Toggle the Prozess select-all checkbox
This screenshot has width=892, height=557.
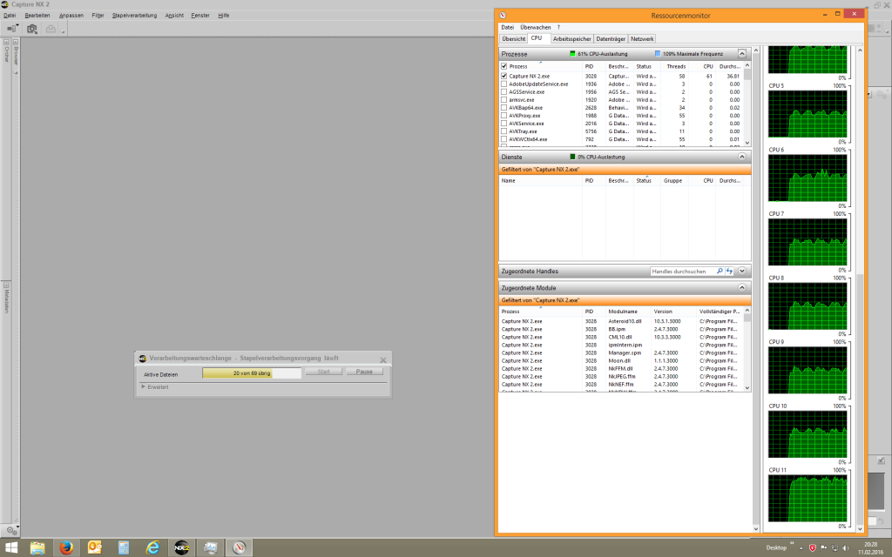click(504, 66)
